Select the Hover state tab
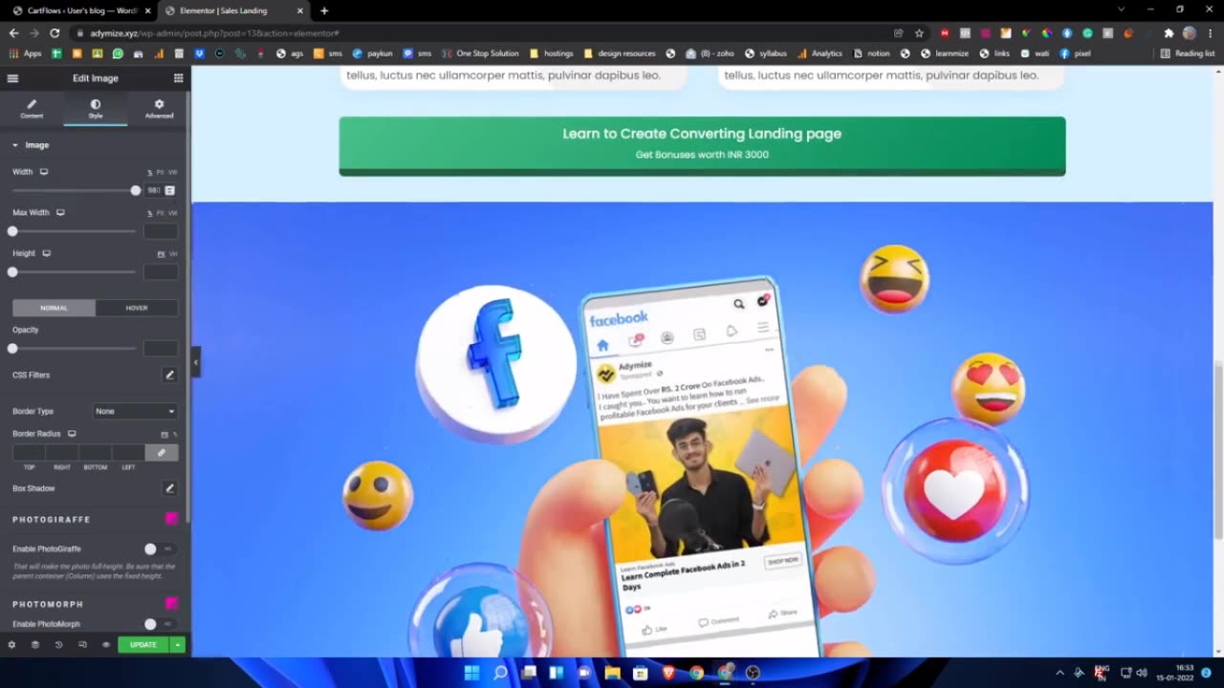This screenshot has width=1224, height=688. coord(137,308)
